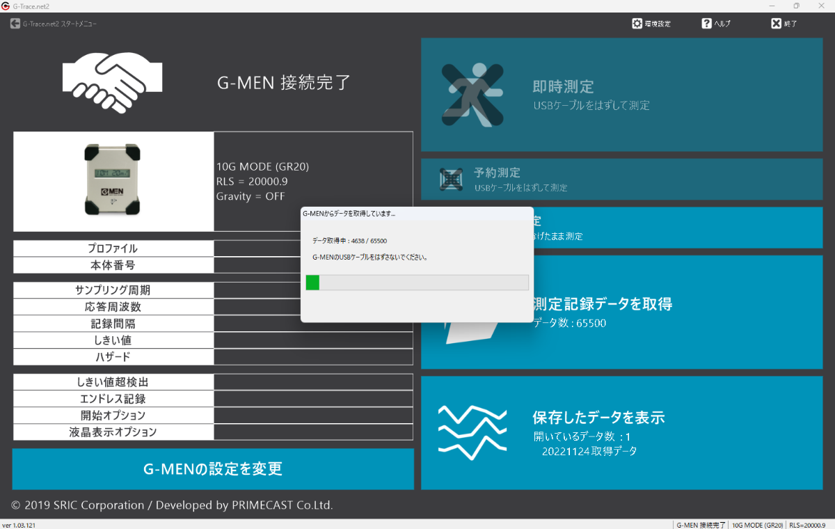Click status bar G-MEN 接続完了 entry
The image size is (835, 529).
701,525
